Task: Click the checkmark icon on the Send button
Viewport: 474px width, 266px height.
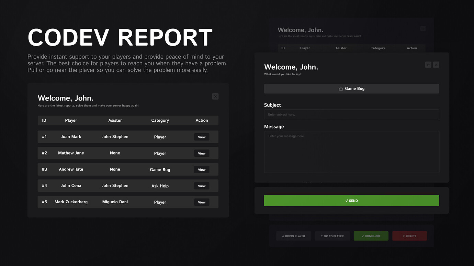Action: click(x=346, y=201)
